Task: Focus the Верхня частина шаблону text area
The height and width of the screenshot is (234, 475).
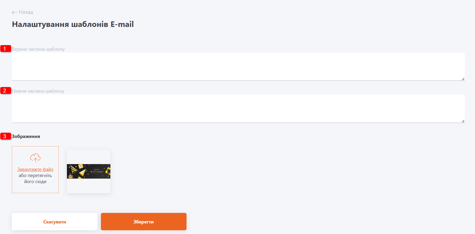Action: [x=238, y=66]
